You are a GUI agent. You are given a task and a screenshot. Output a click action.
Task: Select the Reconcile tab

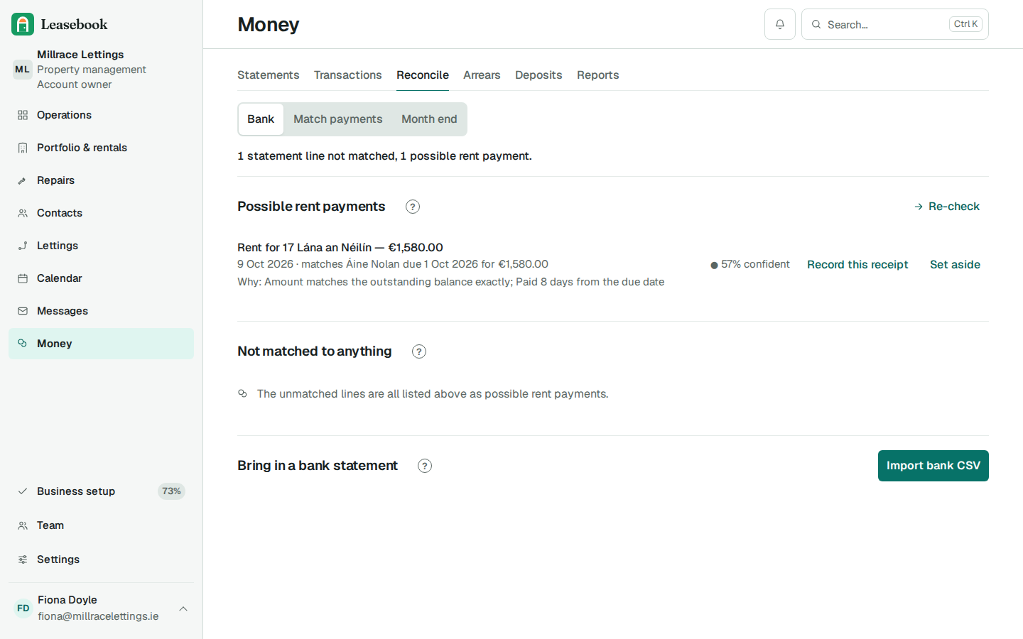pos(423,75)
